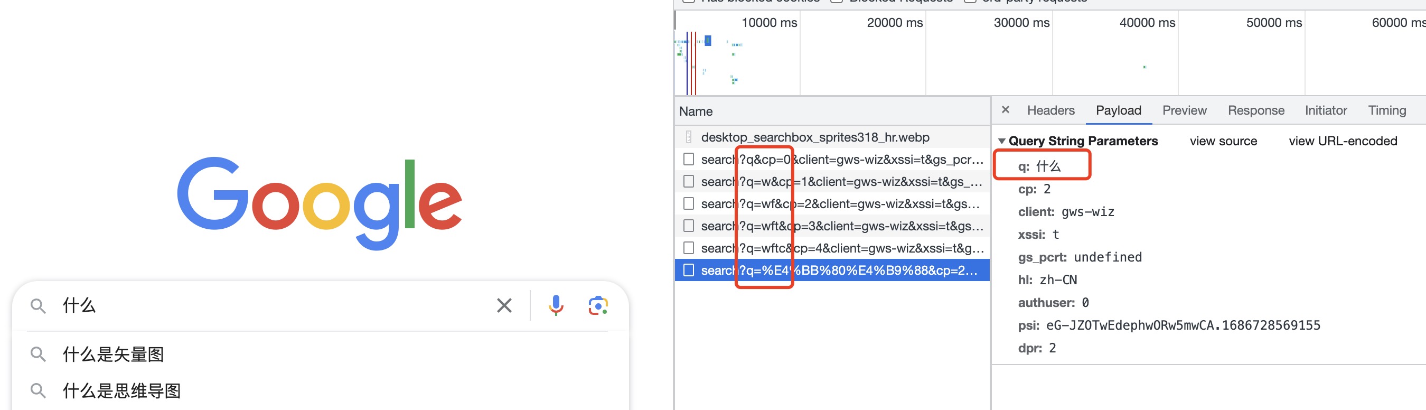Open the Initiator tab

pos(1325,110)
